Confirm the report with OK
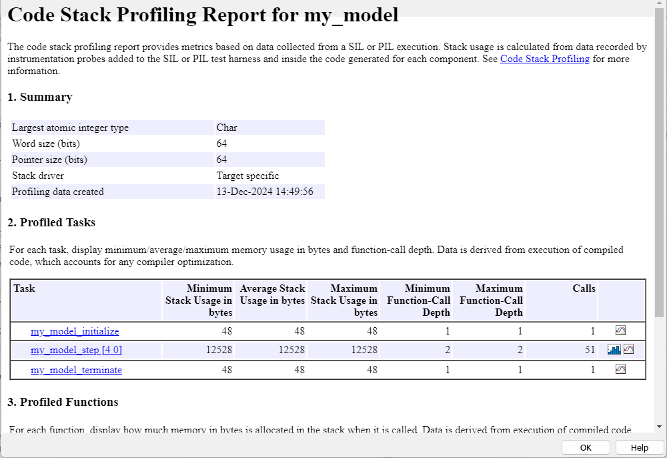 coord(585,447)
